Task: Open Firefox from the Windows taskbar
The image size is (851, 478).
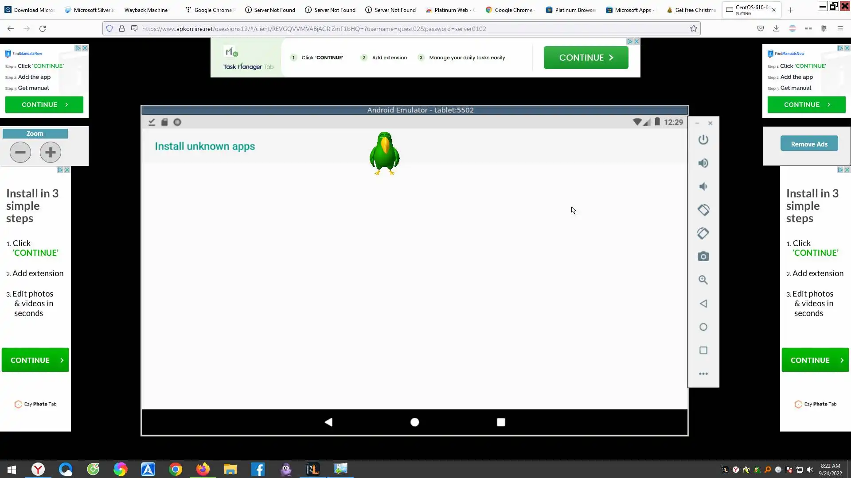Action: pos(203,469)
